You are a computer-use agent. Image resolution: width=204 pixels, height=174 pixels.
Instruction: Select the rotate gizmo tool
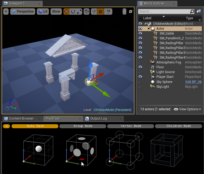click(x=73, y=12)
